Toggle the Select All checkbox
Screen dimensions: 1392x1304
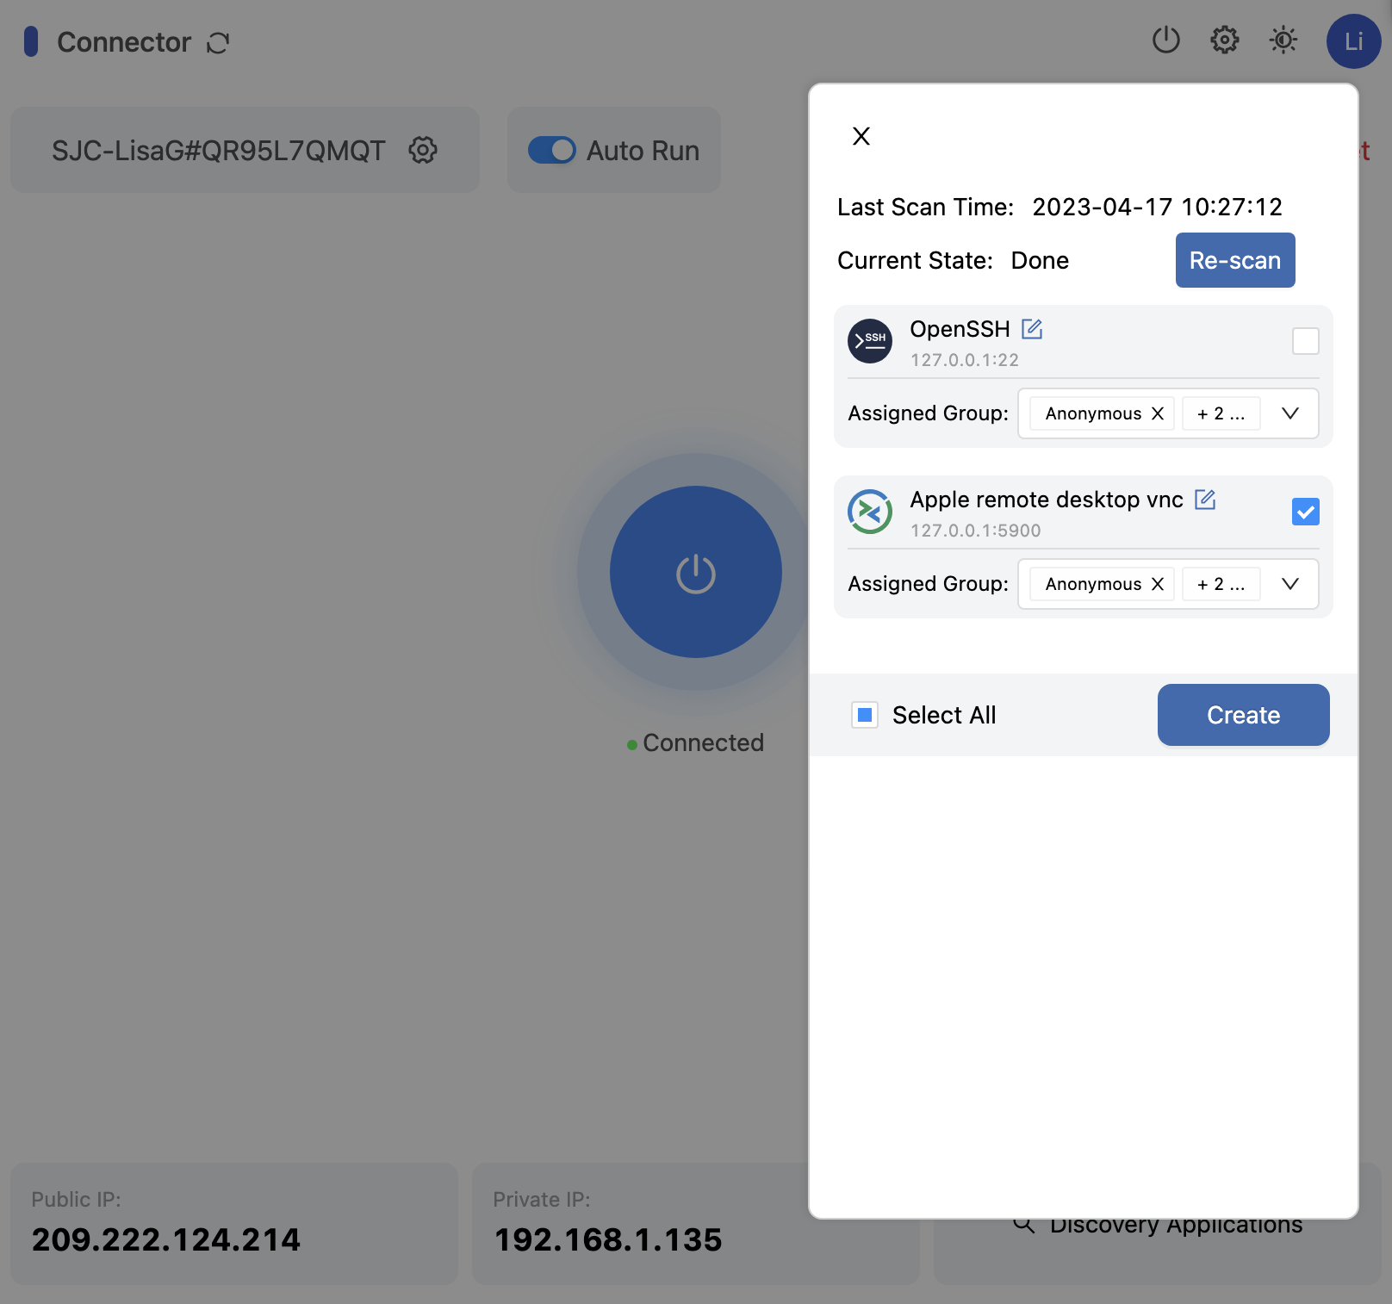865,715
